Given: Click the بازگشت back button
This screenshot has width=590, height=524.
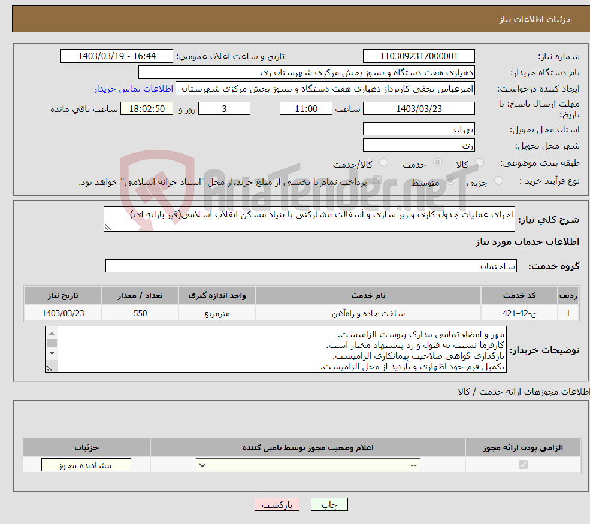Looking at the screenshot, I should [277, 504].
